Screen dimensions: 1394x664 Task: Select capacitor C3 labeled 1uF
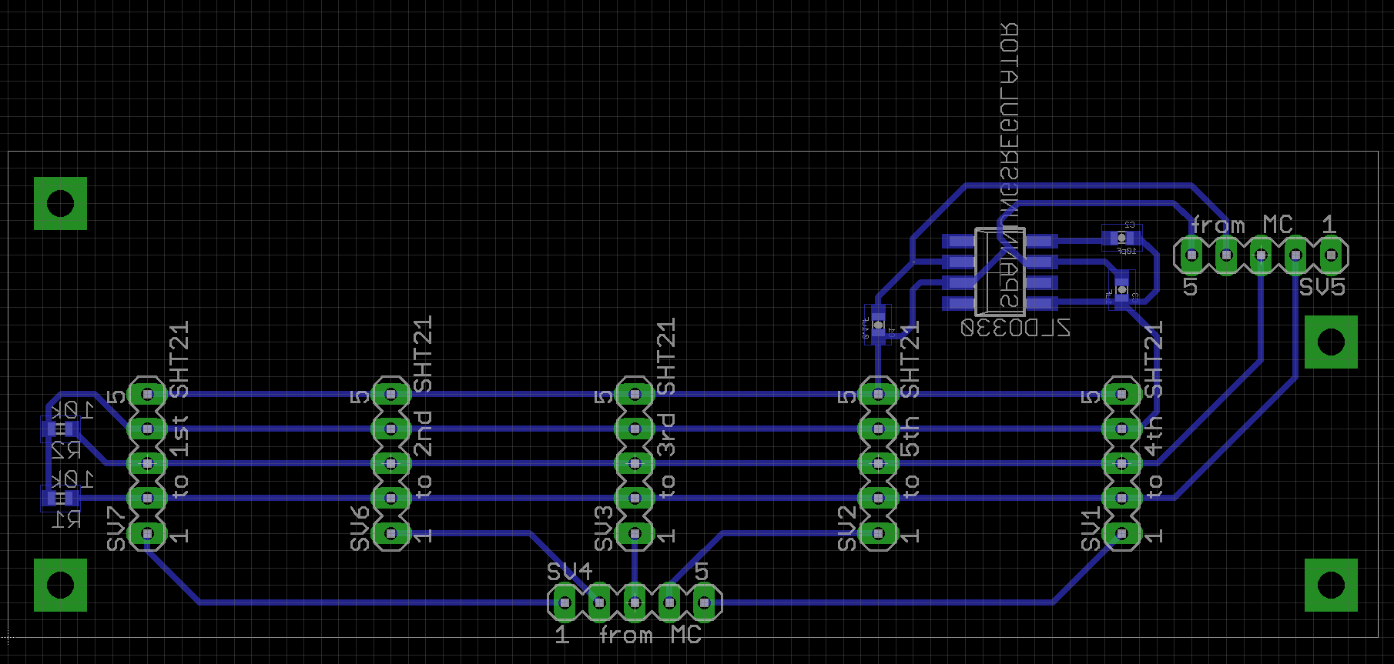(x=1122, y=289)
